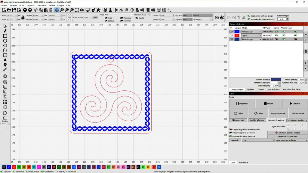Screen dimensions: 308x173
Task: Toggle Air assist for layer C17
Action: coord(295,39)
